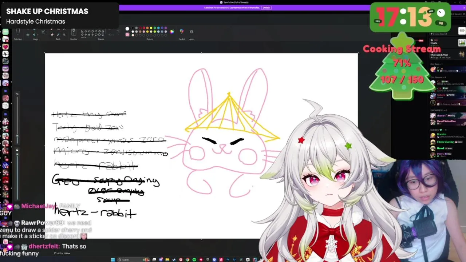Open the Wordle activity card in Discord
The height and width of the screenshot is (262, 466).
coord(448,43)
